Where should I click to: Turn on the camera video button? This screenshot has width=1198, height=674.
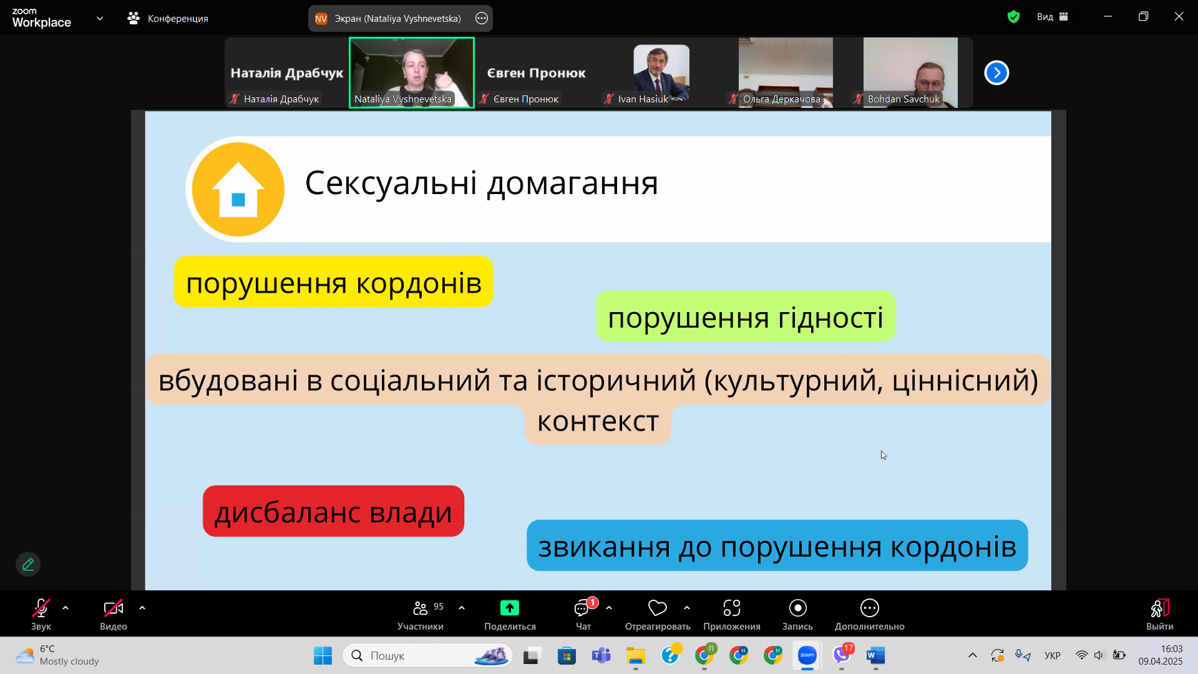pos(113,608)
